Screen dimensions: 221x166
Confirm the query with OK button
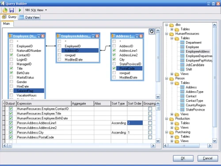pyautogui.click(x=183, y=158)
